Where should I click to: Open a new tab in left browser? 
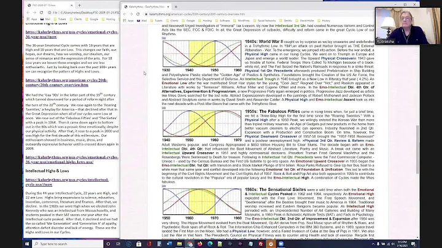pos(79,6)
